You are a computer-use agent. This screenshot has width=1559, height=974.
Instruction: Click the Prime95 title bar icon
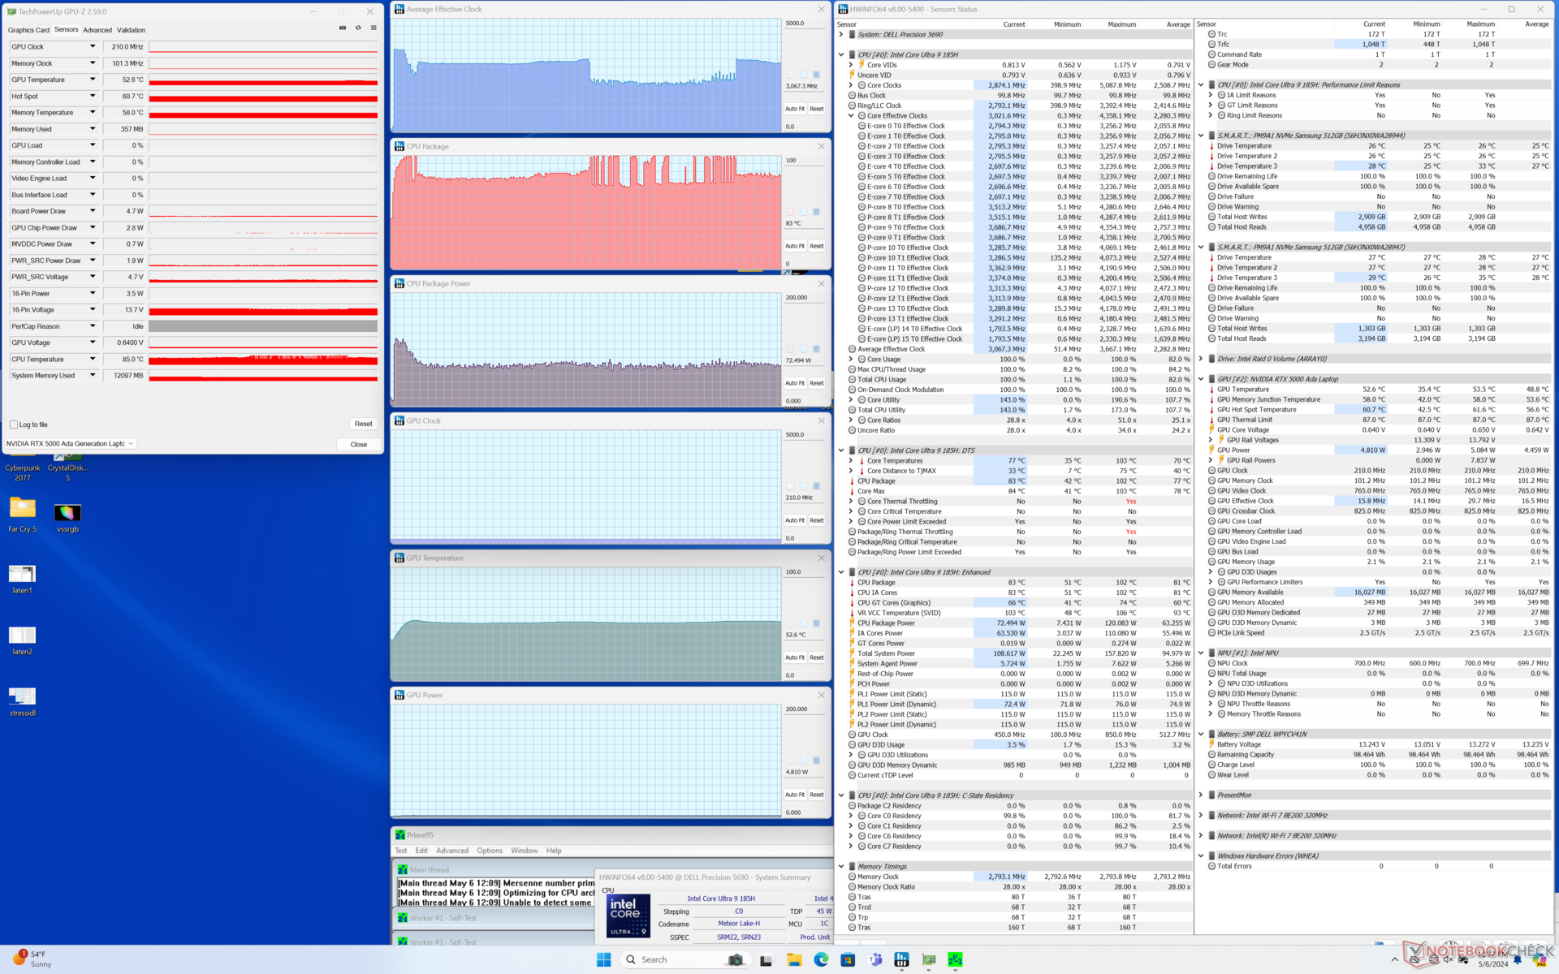[x=400, y=834]
